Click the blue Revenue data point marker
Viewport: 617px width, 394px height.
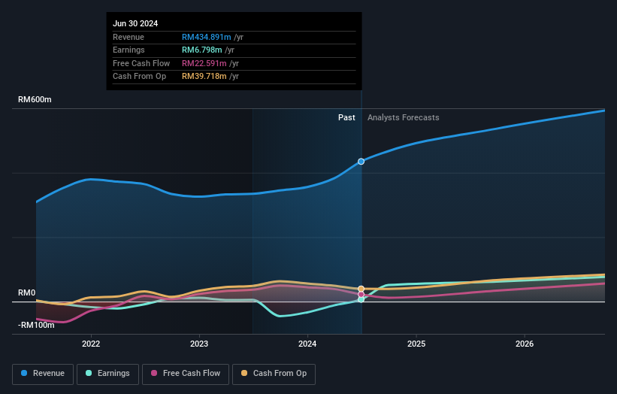tap(361, 162)
